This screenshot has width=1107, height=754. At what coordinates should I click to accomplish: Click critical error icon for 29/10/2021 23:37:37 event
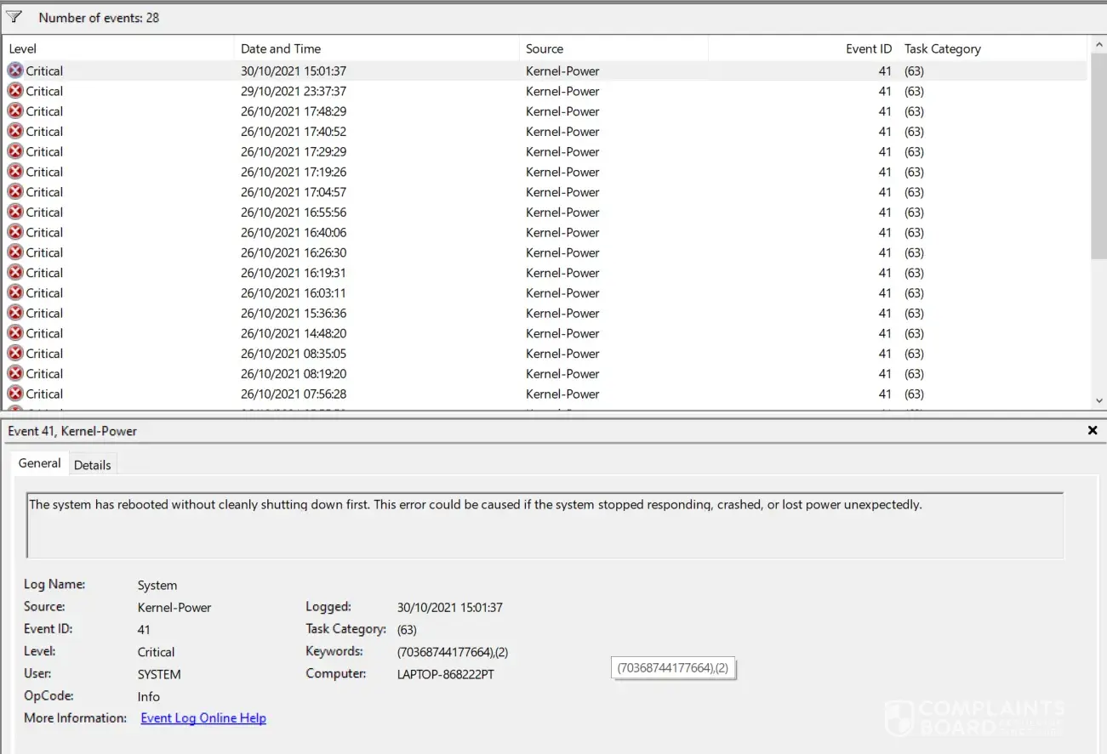coord(15,91)
